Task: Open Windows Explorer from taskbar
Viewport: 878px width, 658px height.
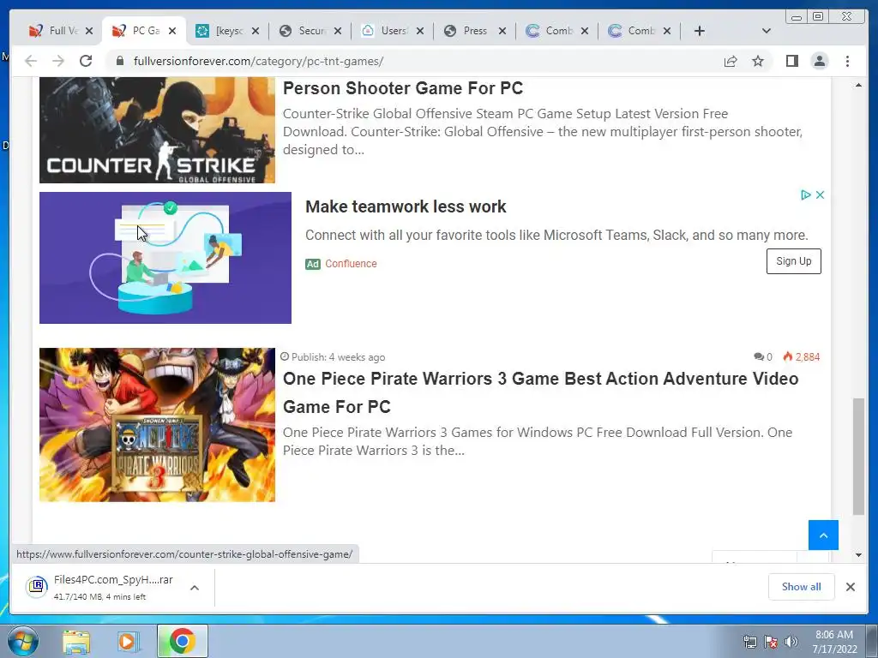Action: 76,641
